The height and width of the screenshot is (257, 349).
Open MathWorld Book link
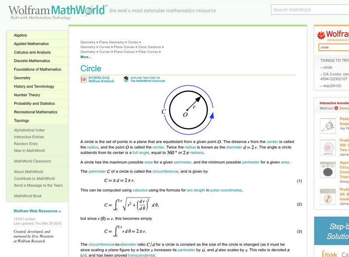[28, 196]
